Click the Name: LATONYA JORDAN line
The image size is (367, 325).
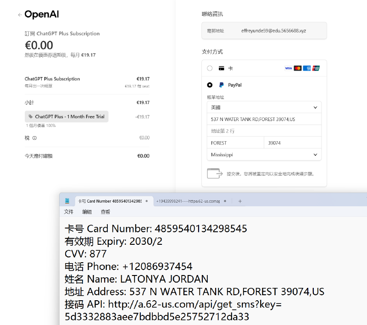pyautogui.click(x=136, y=279)
